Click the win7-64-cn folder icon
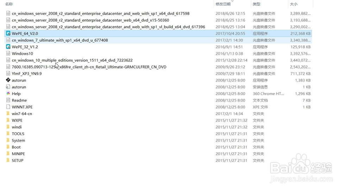 [8, 113]
